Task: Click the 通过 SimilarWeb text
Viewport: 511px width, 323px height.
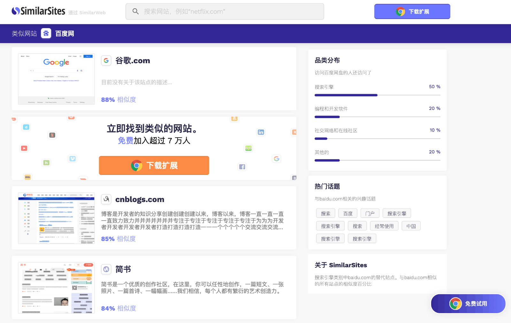Action: click(x=87, y=12)
